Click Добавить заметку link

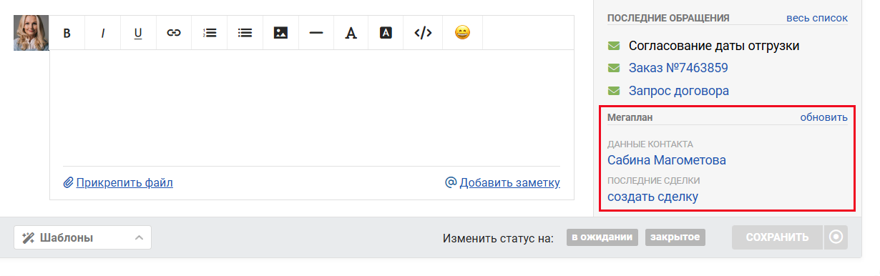tap(503, 182)
